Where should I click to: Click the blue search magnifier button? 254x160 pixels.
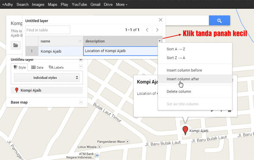[219, 21]
